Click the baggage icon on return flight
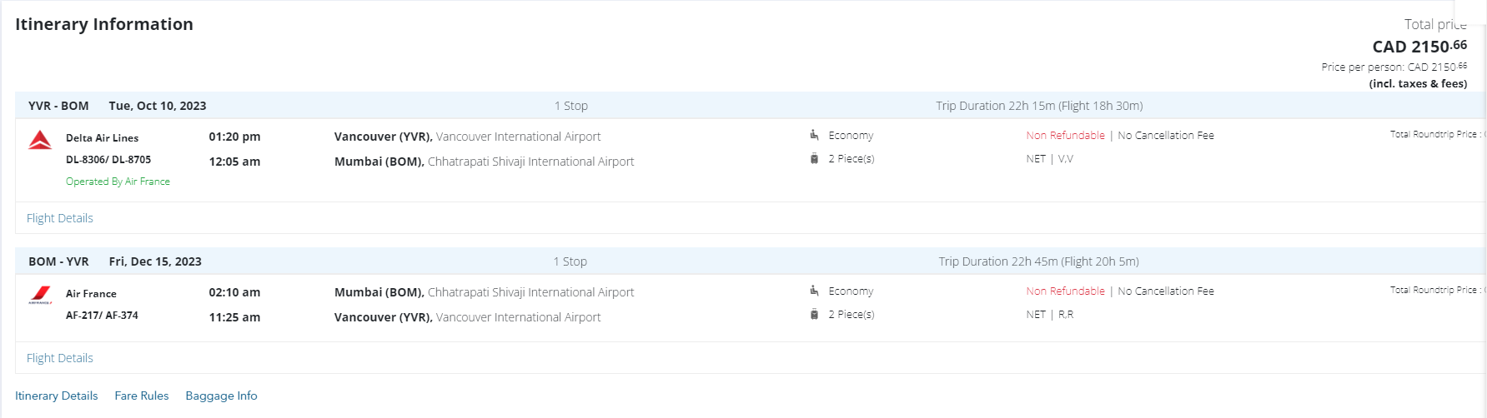Image resolution: width=1487 pixels, height=418 pixels. pyautogui.click(x=814, y=314)
